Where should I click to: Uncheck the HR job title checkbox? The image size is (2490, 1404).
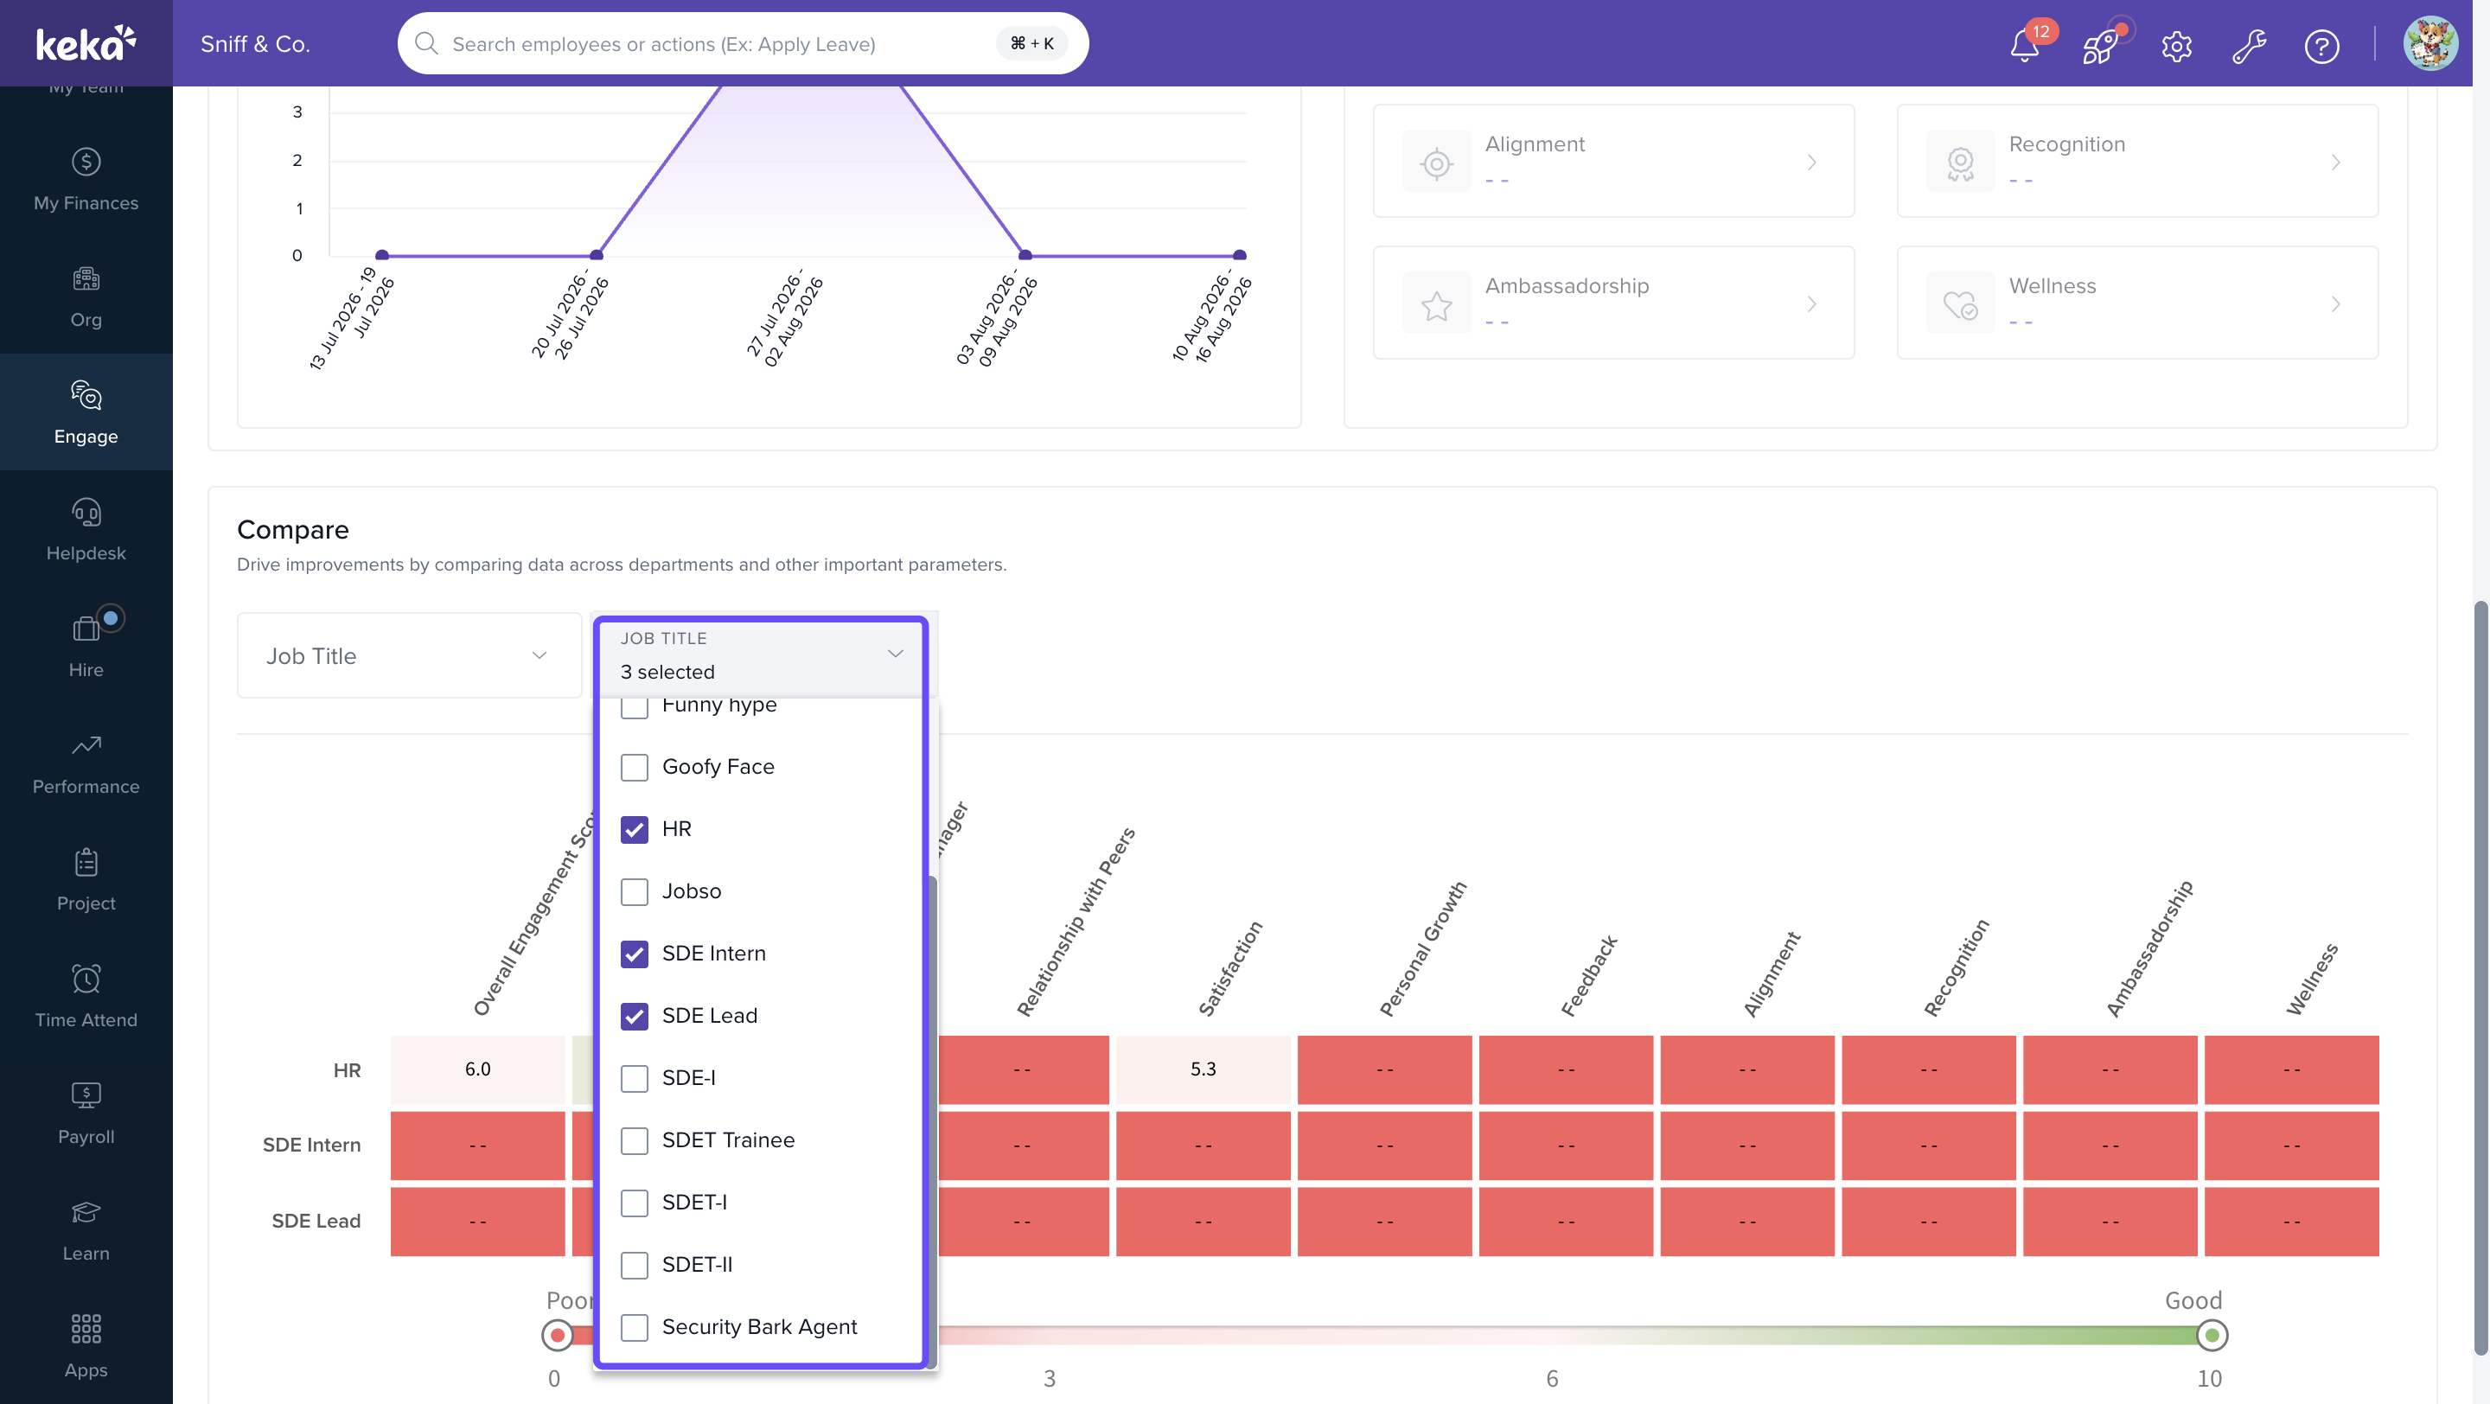coord(634,829)
